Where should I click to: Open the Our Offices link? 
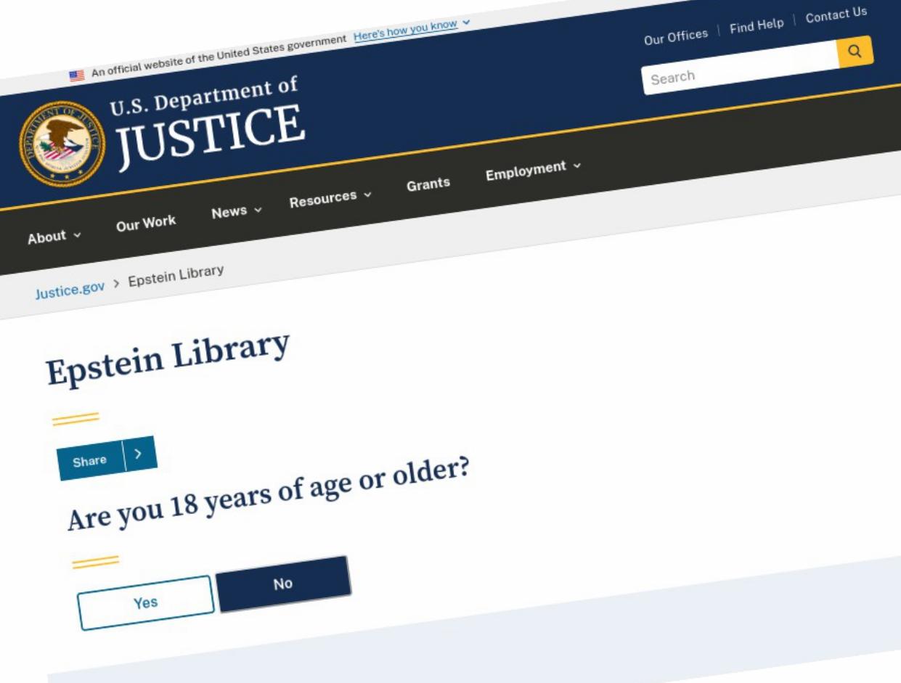(675, 36)
